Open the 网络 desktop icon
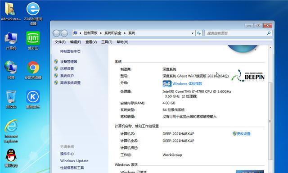The width and height of the screenshot is (288, 173). point(11,70)
